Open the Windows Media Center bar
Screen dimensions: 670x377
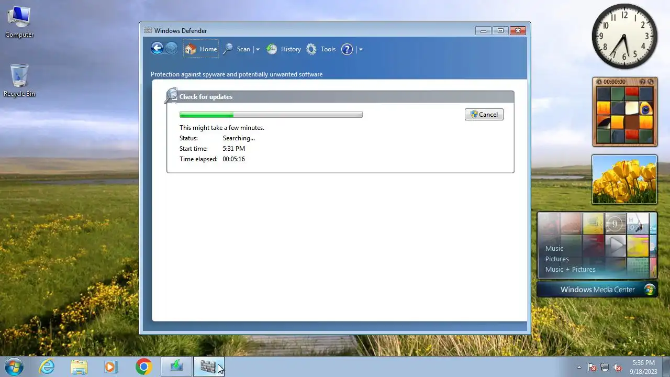(597, 289)
